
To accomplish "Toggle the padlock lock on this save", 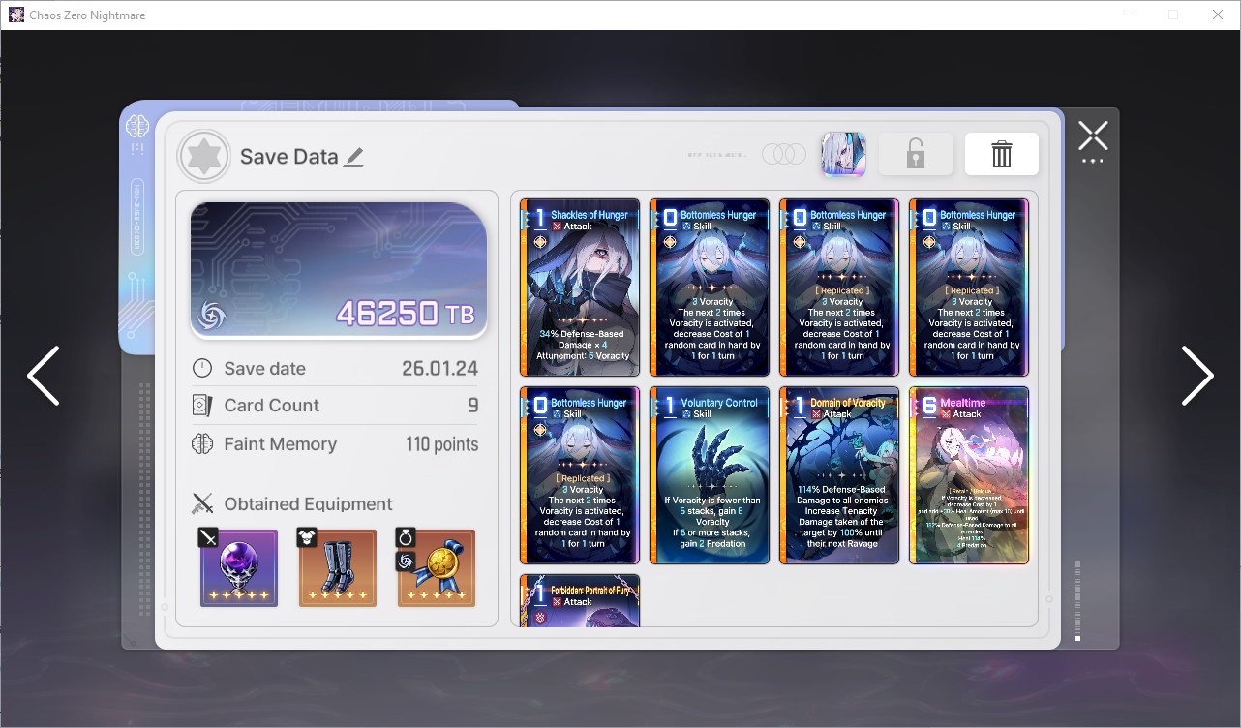I will click(x=916, y=154).
